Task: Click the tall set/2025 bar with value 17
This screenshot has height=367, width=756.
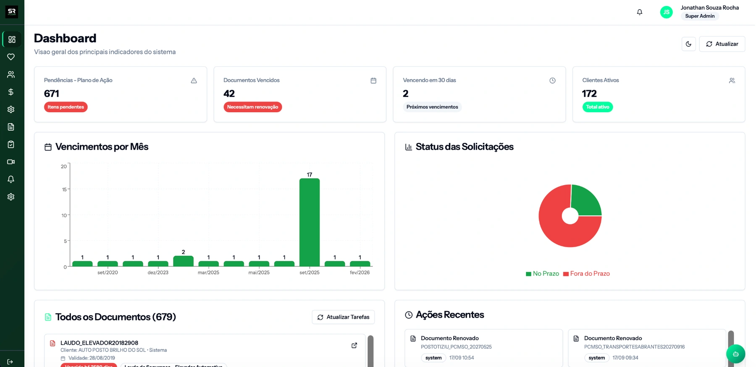Action: pyautogui.click(x=310, y=222)
